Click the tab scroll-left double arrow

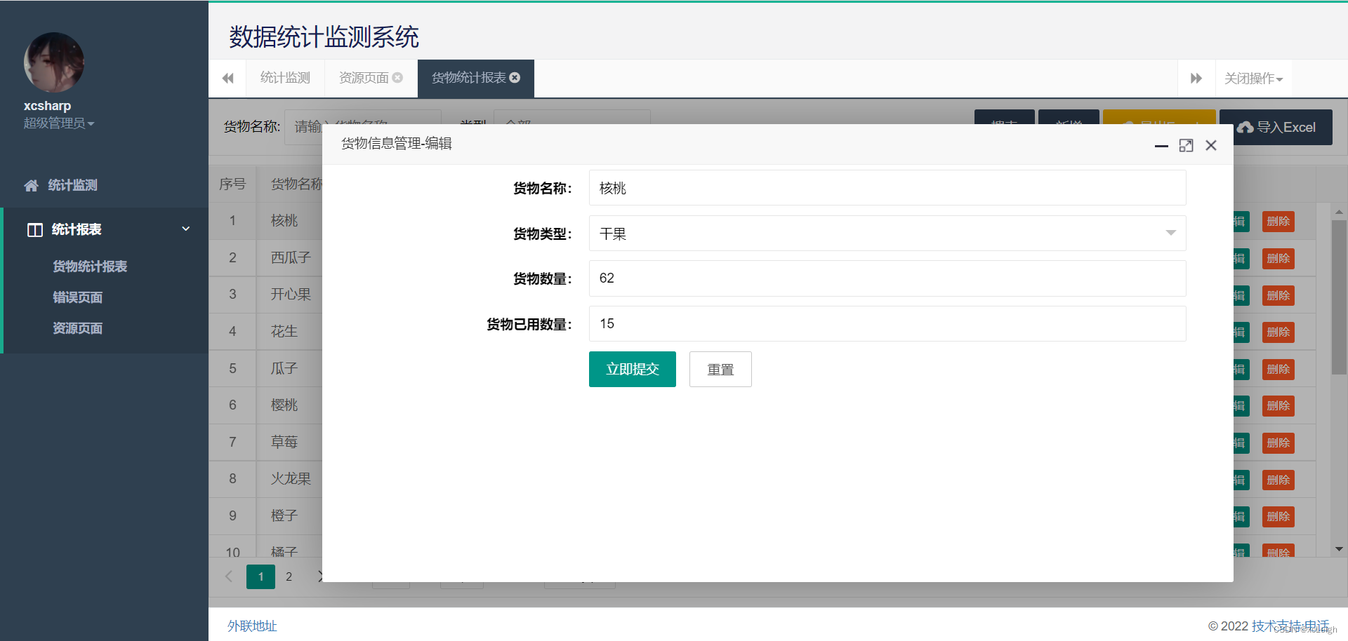pos(227,79)
